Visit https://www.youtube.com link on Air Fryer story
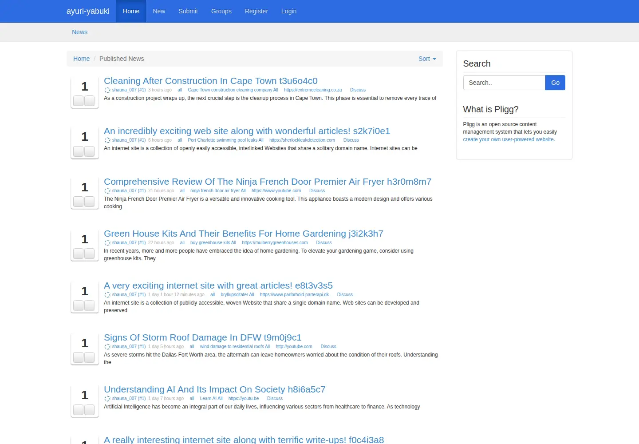 (276, 191)
